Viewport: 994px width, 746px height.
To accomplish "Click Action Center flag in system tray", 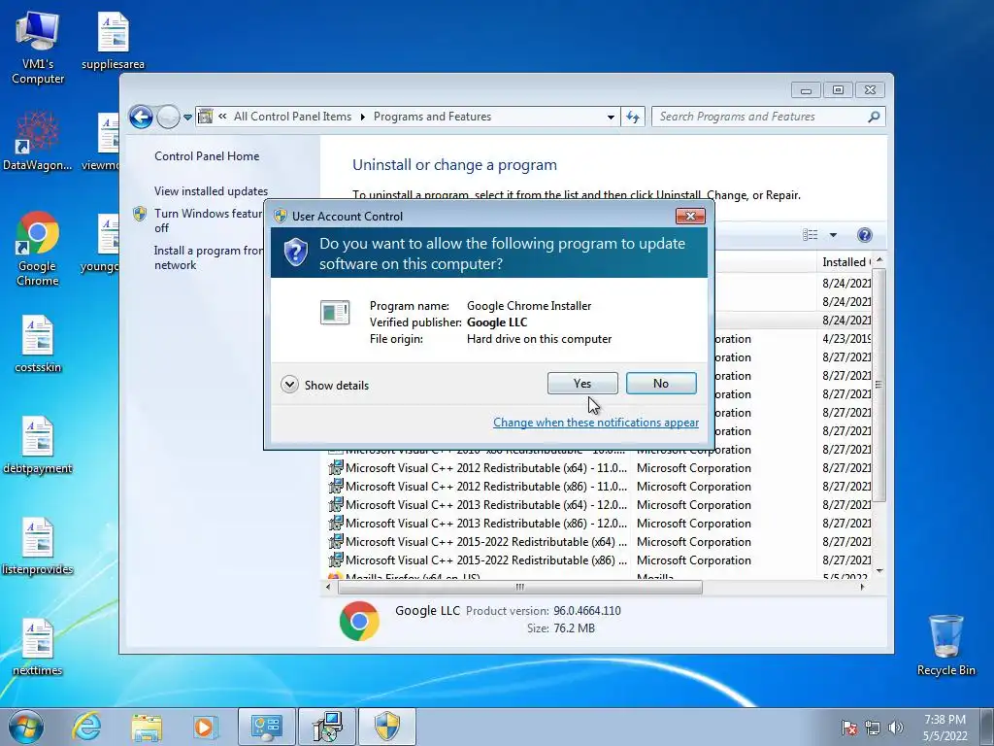I will click(849, 728).
